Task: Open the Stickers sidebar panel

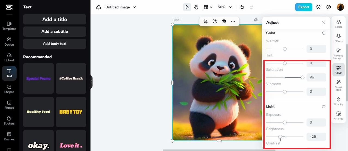Action: [9, 121]
